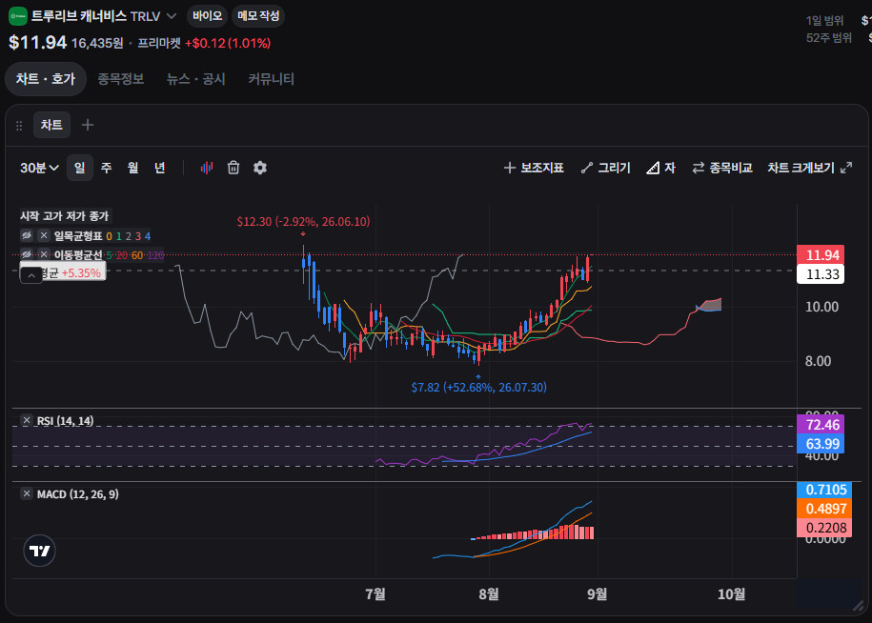
Task: Toggle visibility of 일목균형표 eye icon
Action: tap(26, 235)
